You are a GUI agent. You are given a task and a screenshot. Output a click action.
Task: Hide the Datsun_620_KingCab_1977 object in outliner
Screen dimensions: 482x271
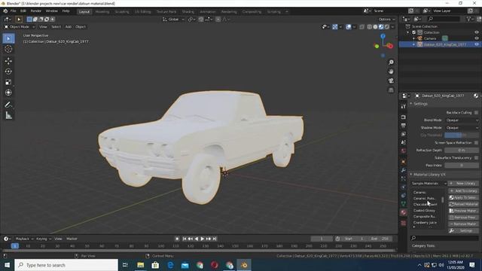pos(477,44)
